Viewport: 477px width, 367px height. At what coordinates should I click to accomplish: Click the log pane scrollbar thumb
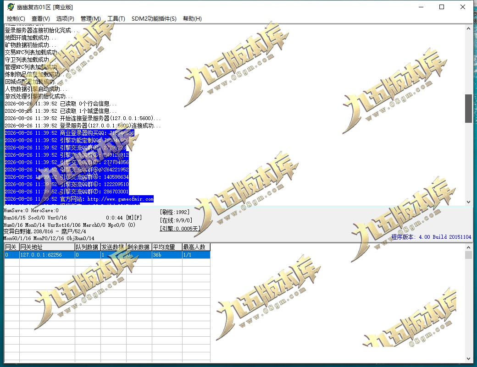pos(468,109)
